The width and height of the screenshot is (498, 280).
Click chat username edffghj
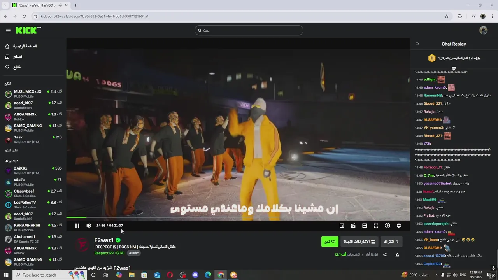430,79
